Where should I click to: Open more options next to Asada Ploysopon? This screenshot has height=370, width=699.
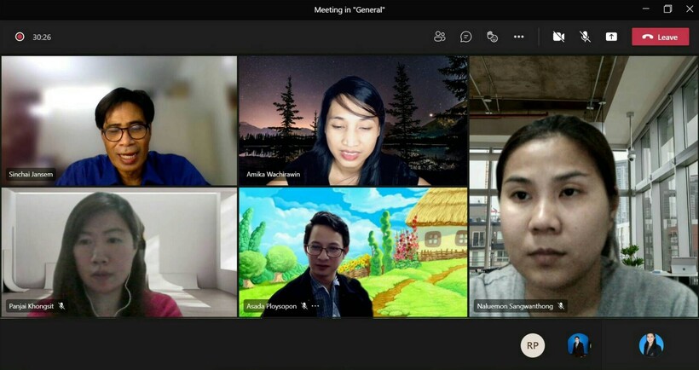tap(315, 306)
